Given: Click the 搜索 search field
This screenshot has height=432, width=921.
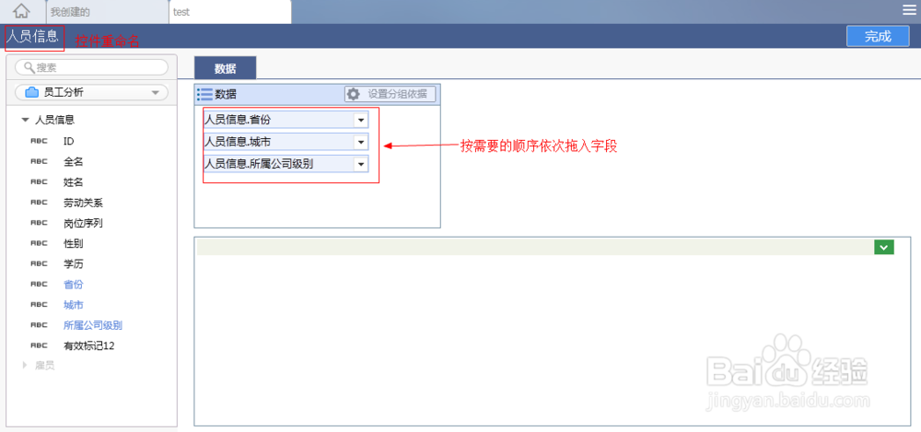Looking at the screenshot, I should pyautogui.click(x=91, y=67).
